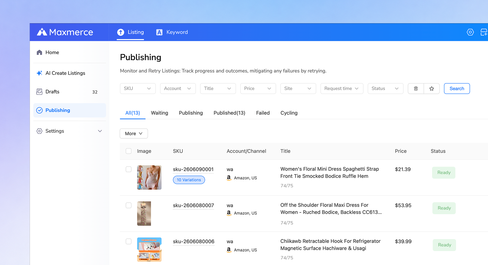Open the hexagon settings icon in header

click(x=470, y=32)
